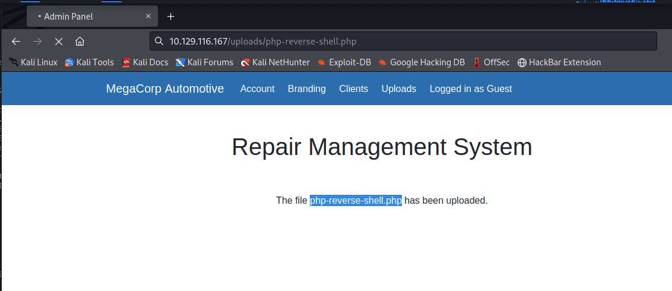Open the Branding navigation link

pos(307,89)
